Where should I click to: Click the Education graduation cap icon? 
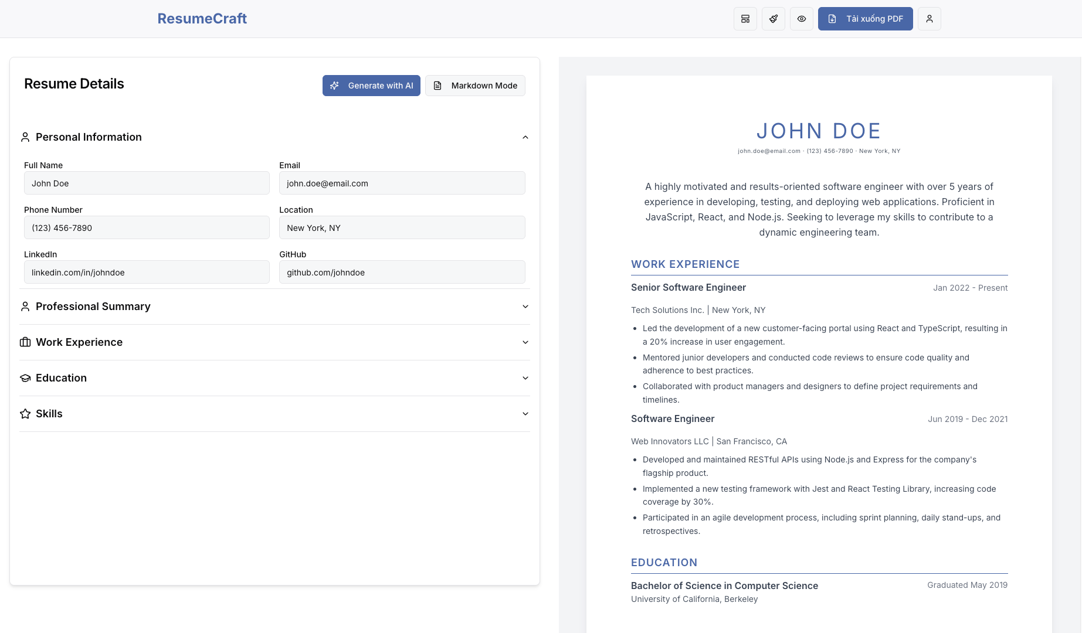point(25,378)
